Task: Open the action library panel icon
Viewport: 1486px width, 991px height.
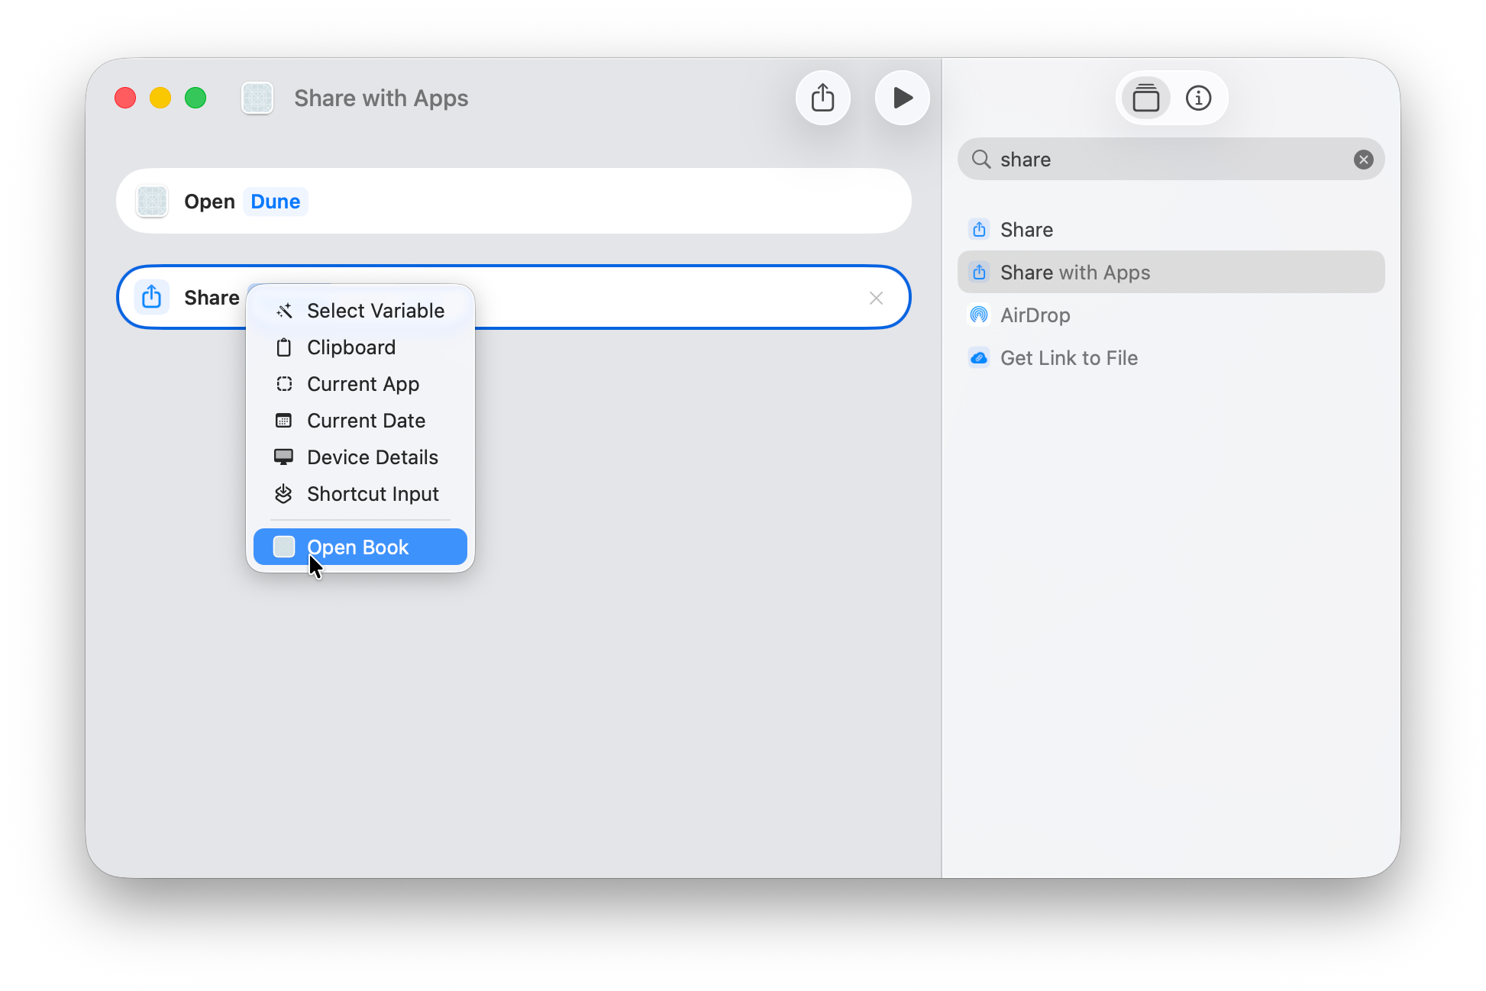Action: coord(1145,98)
